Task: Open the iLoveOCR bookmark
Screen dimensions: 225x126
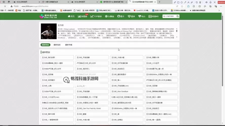Action: tap(141, 10)
